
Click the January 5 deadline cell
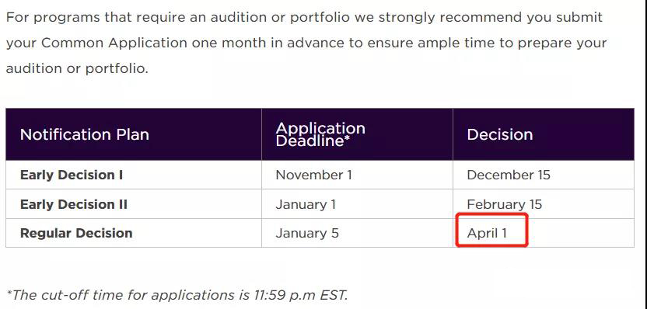click(307, 233)
